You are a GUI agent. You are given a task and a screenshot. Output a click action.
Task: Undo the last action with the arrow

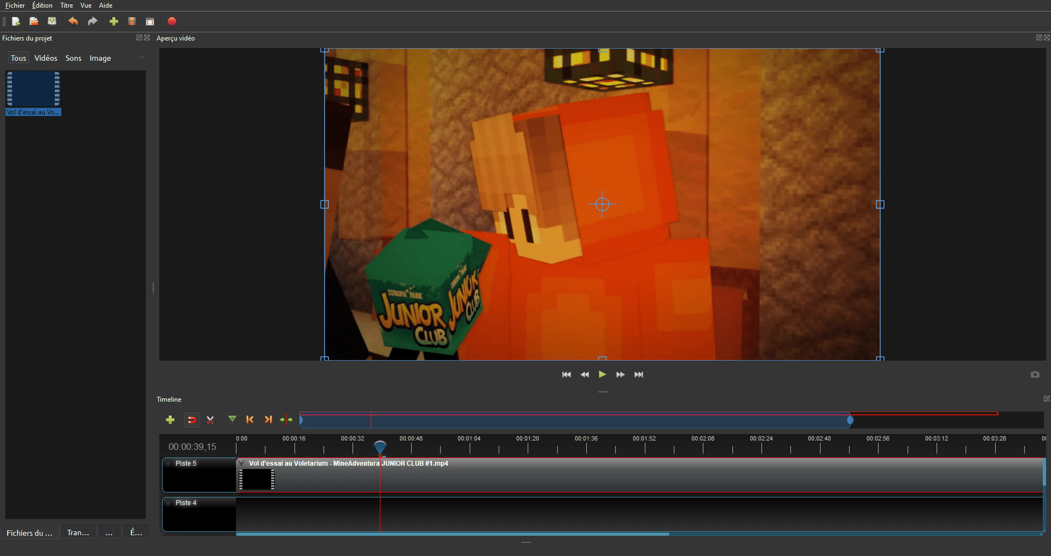73,21
